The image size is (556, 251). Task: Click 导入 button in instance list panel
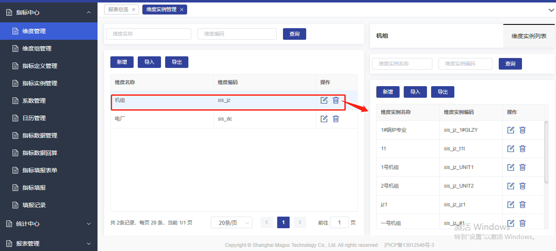coord(415,92)
